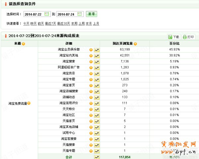The width and height of the screenshot is (199, 159).
Task: Show the trend chart for 淘宝搜索
Action: point(97,61)
